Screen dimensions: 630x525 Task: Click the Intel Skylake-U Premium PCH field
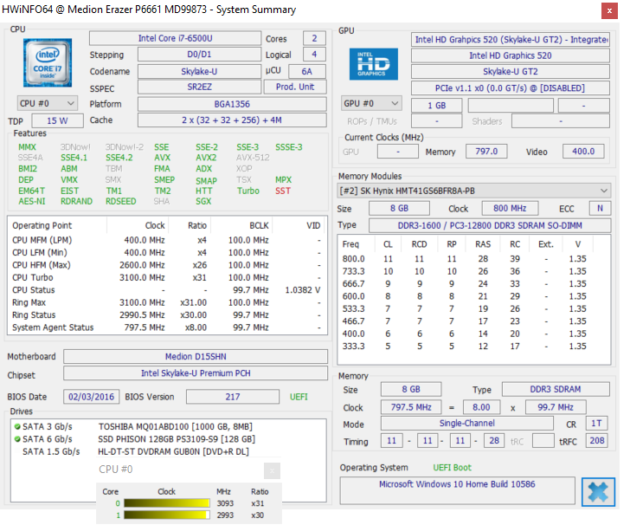point(196,373)
